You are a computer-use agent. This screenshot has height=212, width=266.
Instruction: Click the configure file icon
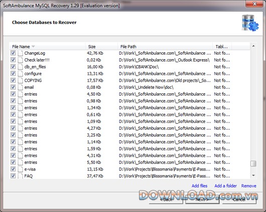[20, 74]
